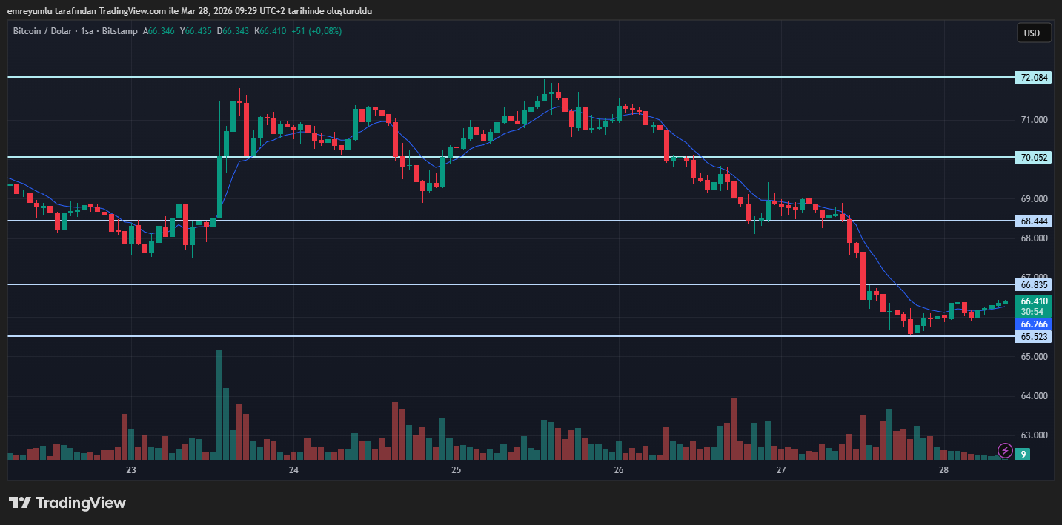This screenshot has width=1062, height=525.
Task: Click the TradingView logo
Action: point(67,503)
